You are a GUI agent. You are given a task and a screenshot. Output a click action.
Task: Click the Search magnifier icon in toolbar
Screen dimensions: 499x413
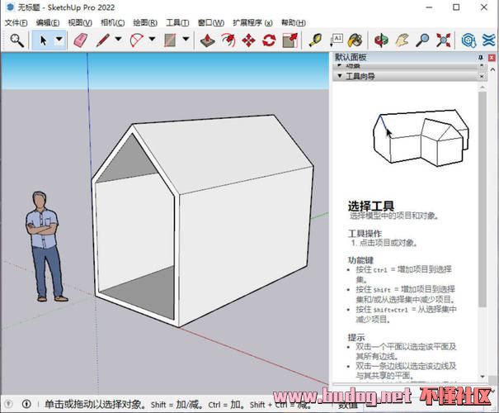16,40
